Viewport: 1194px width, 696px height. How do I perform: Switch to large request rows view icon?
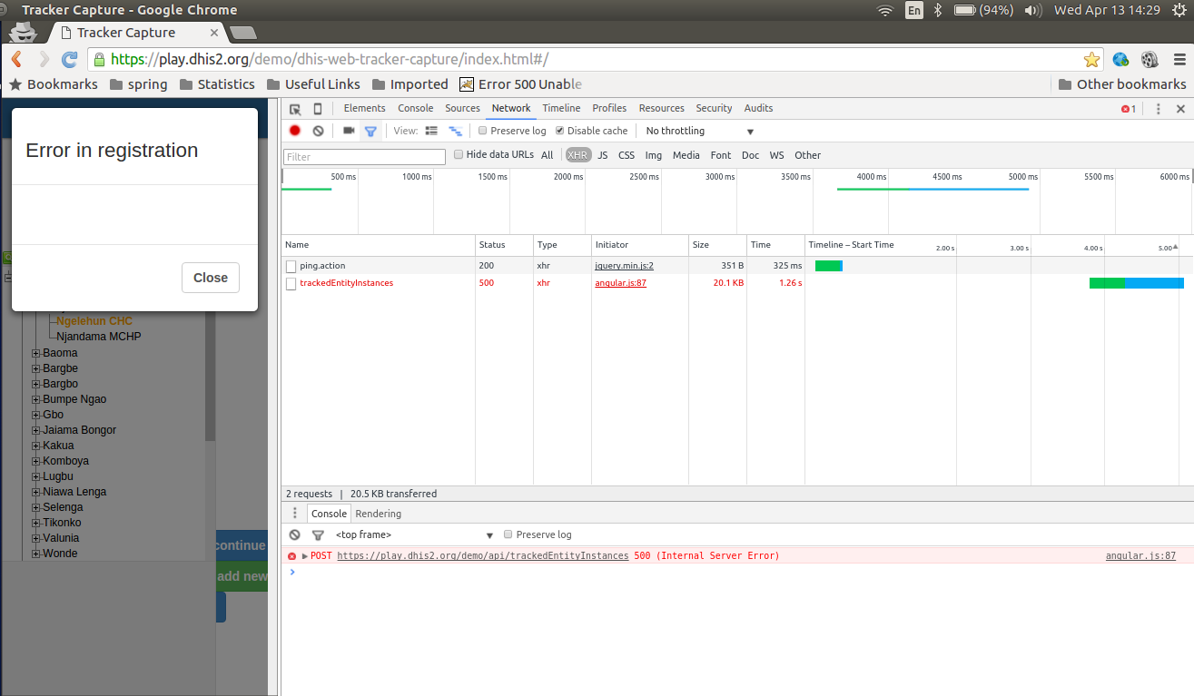coord(431,131)
